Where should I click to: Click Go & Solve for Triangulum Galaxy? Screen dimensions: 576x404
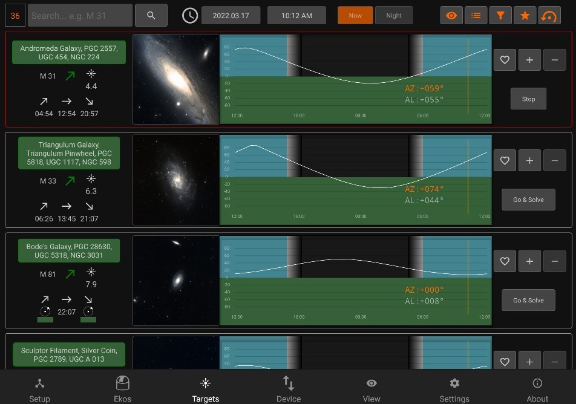pyautogui.click(x=528, y=200)
